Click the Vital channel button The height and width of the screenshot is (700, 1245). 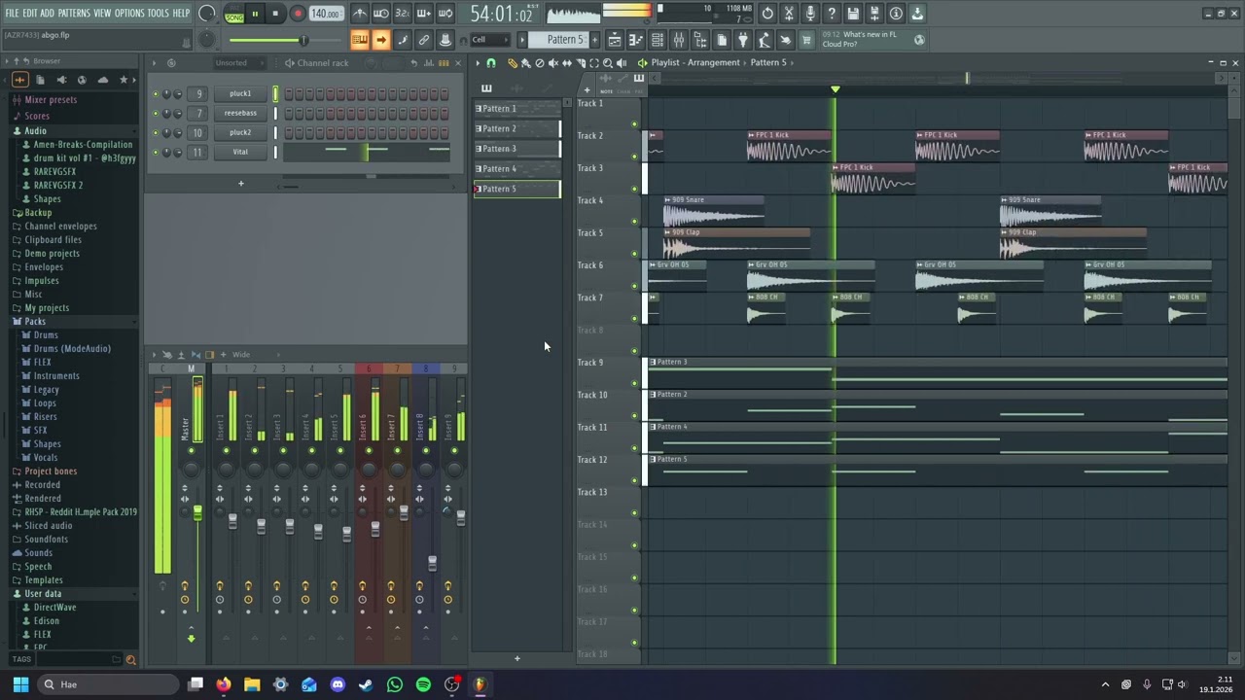240,152
